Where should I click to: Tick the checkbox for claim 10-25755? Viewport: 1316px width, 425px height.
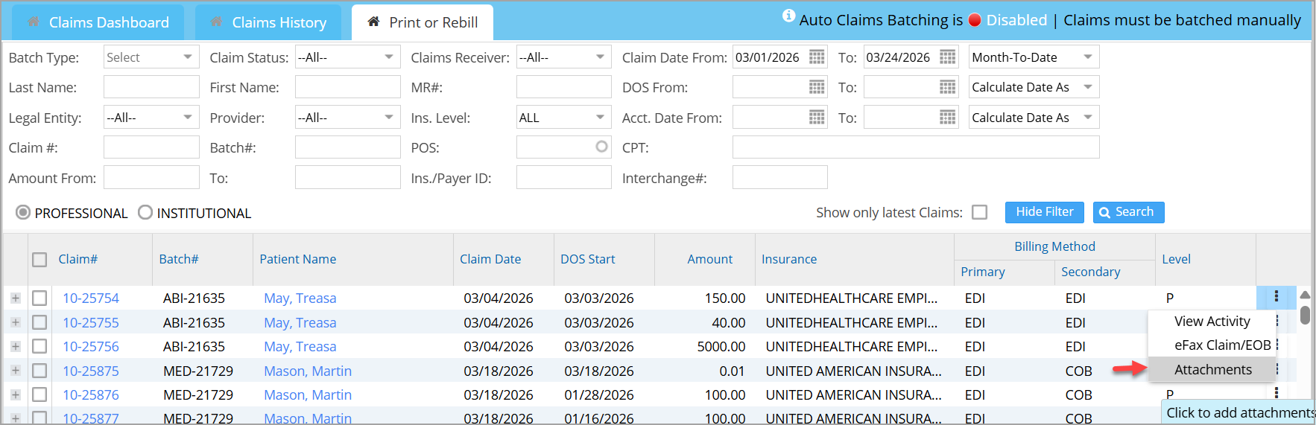[39, 322]
